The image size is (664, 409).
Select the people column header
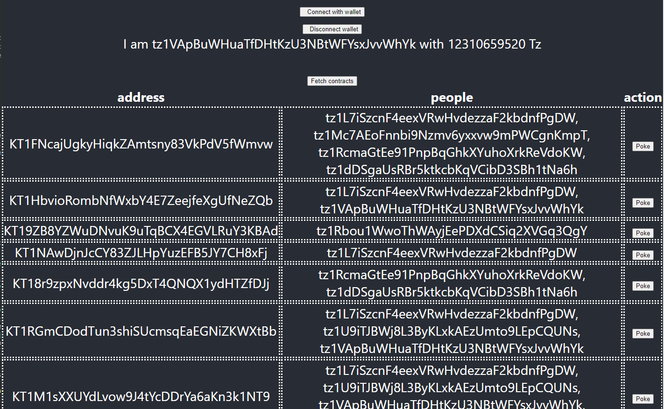coord(452,97)
